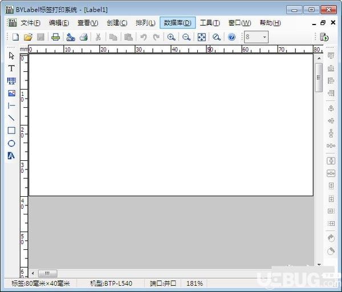Minimize the inner Label1 document window
Screen dimensions: 342x292
click(x=314, y=23)
